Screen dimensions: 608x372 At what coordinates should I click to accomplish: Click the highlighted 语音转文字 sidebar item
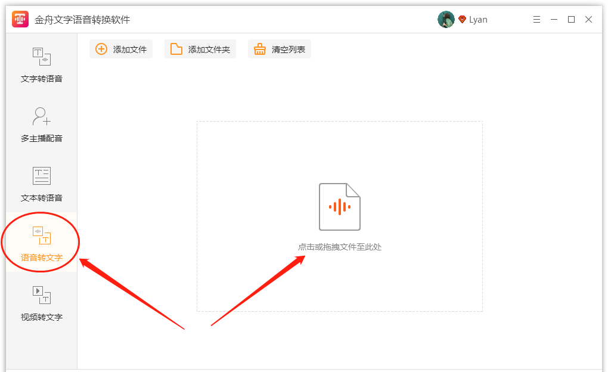[41, 243]
